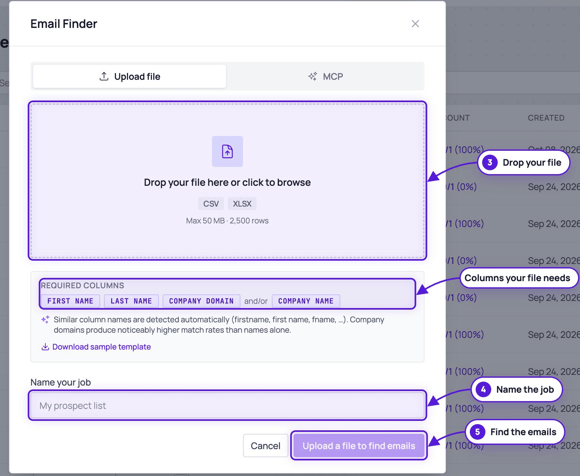580x476 pixels.
Task: Select the Upload file tab
Action: (x=130, y=76)
